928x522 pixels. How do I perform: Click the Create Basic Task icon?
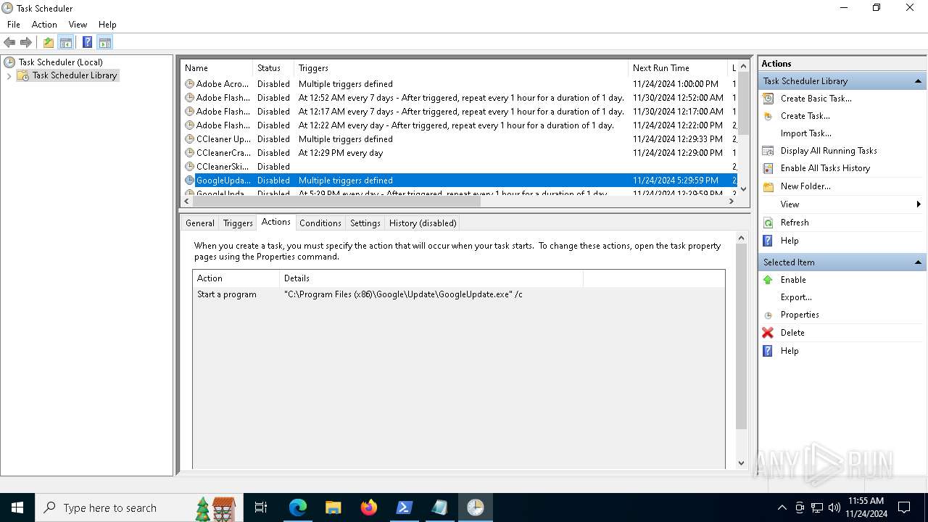(768, 99)
